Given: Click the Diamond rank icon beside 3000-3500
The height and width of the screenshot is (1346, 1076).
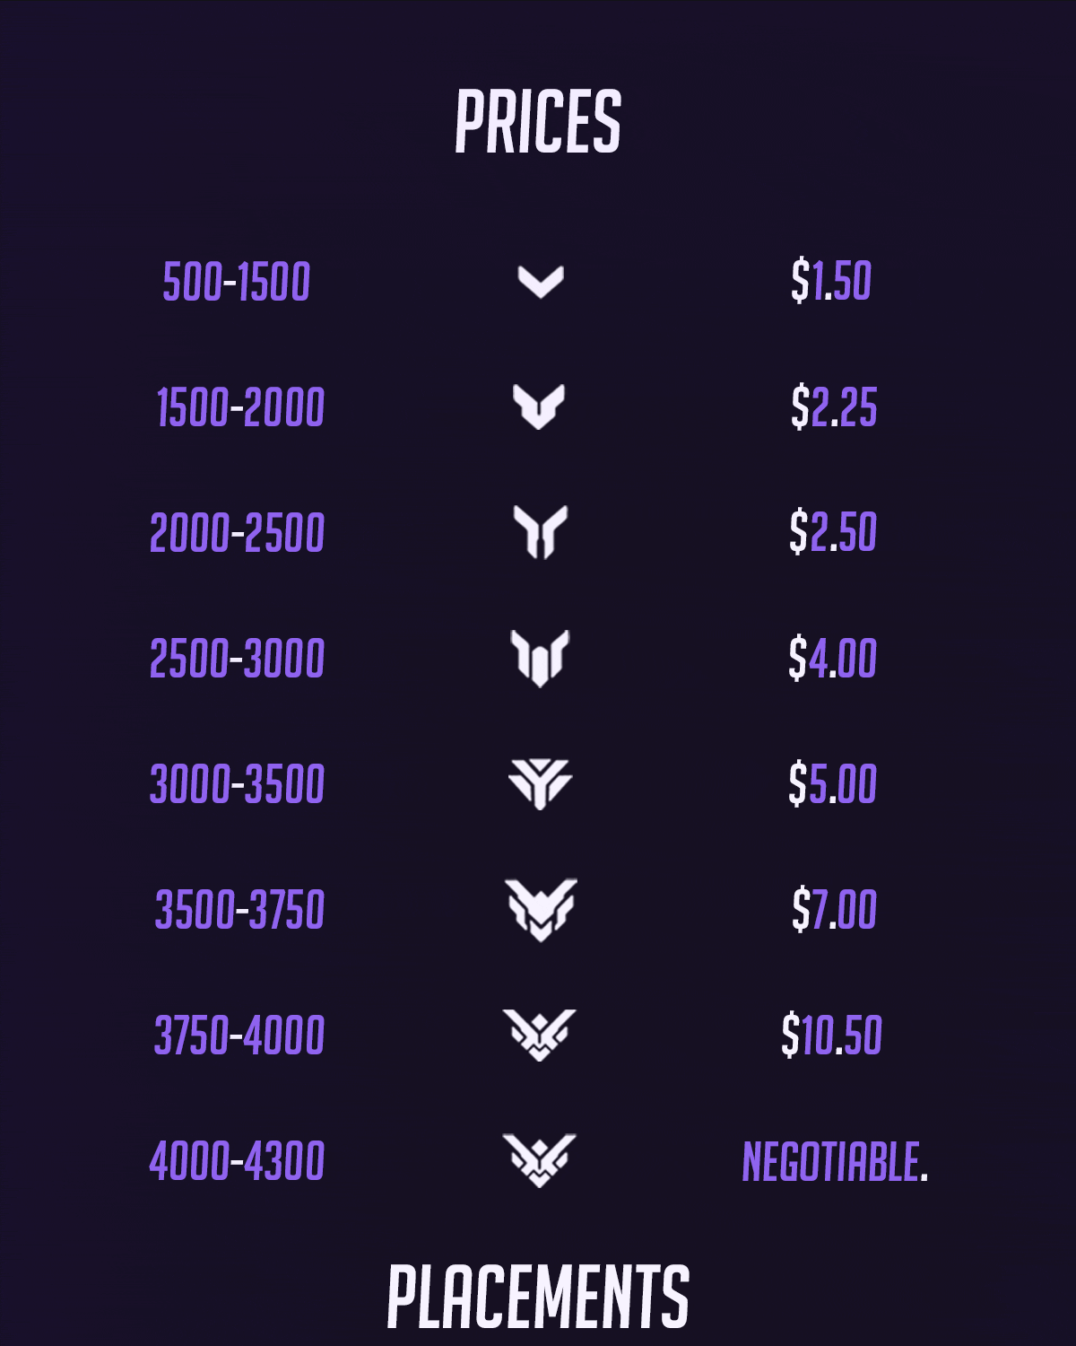Looking at the screenshot, I should [540, 784].
